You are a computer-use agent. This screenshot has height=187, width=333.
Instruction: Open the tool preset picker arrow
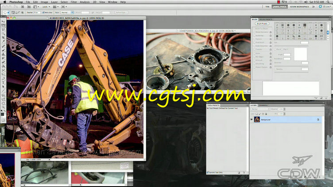pos(8,12)
